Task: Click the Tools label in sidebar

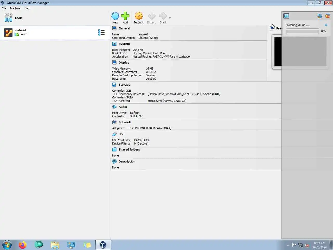Action: tap(18, 18)
